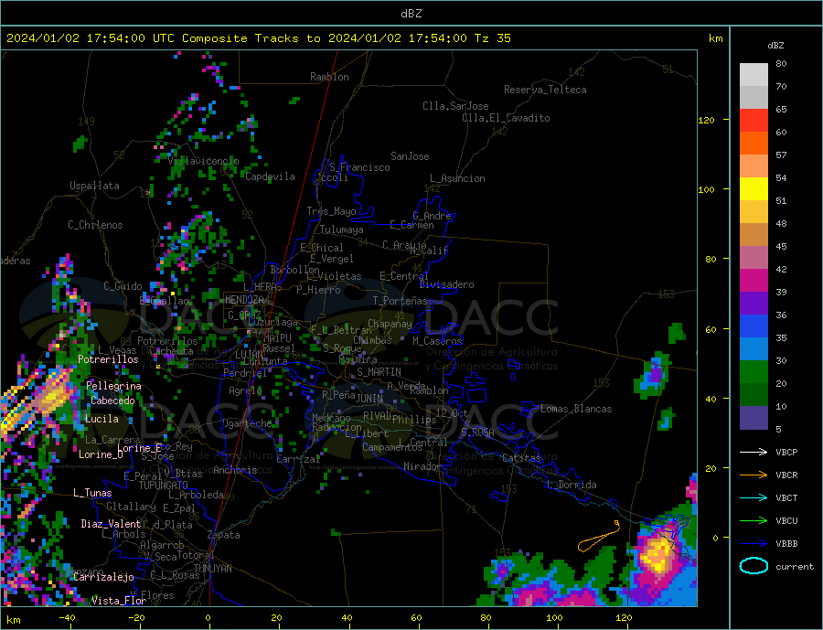The image size is (823, 630).
Task: Click the Lomas_Blancas label
Action: coord(576,409)
